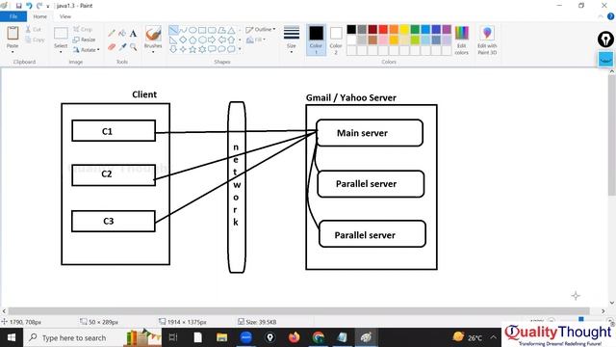
Task: Click the horizontal scrollbar track
Action: [x=299, y=310]
